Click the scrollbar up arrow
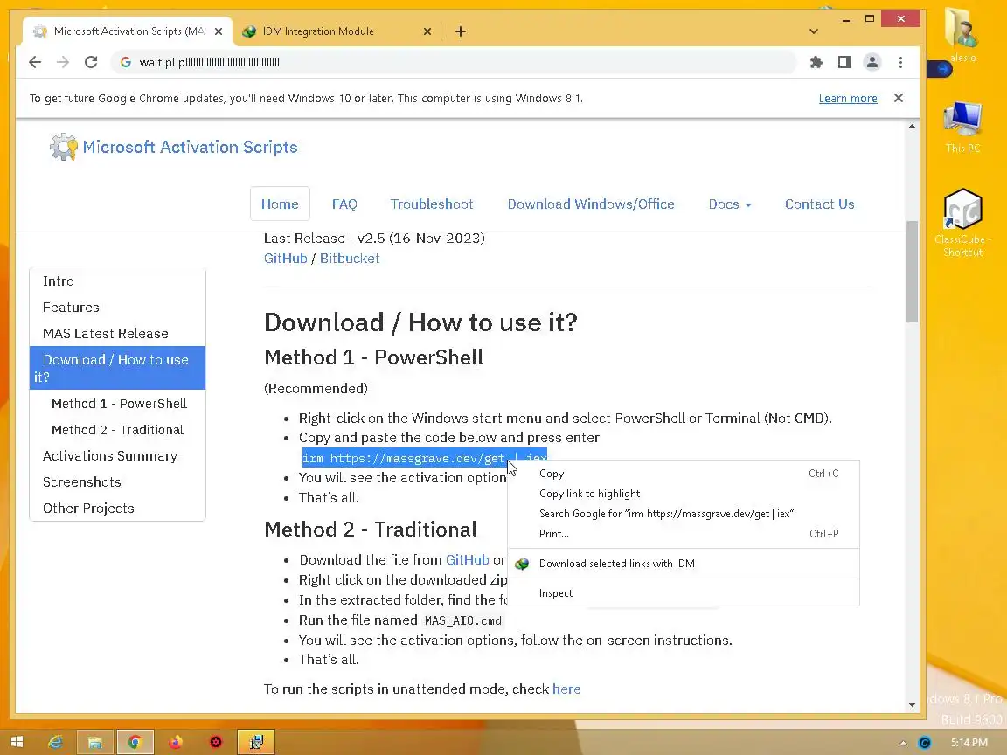Screen dimensions: 1007x755 pos(912,127)
